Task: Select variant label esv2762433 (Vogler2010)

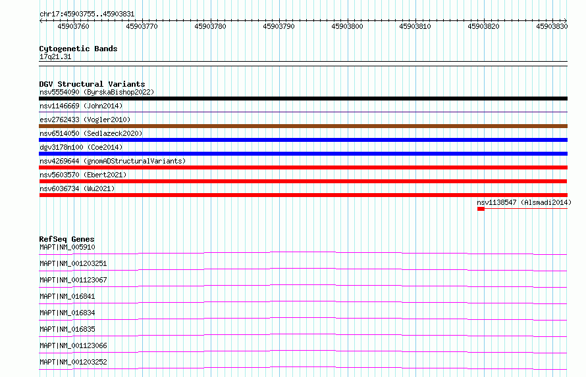Action: [85, 120]
